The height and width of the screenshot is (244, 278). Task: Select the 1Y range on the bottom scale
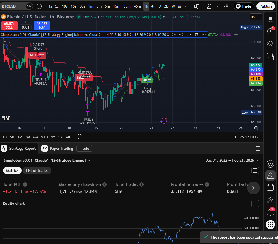tap(53, 137)
